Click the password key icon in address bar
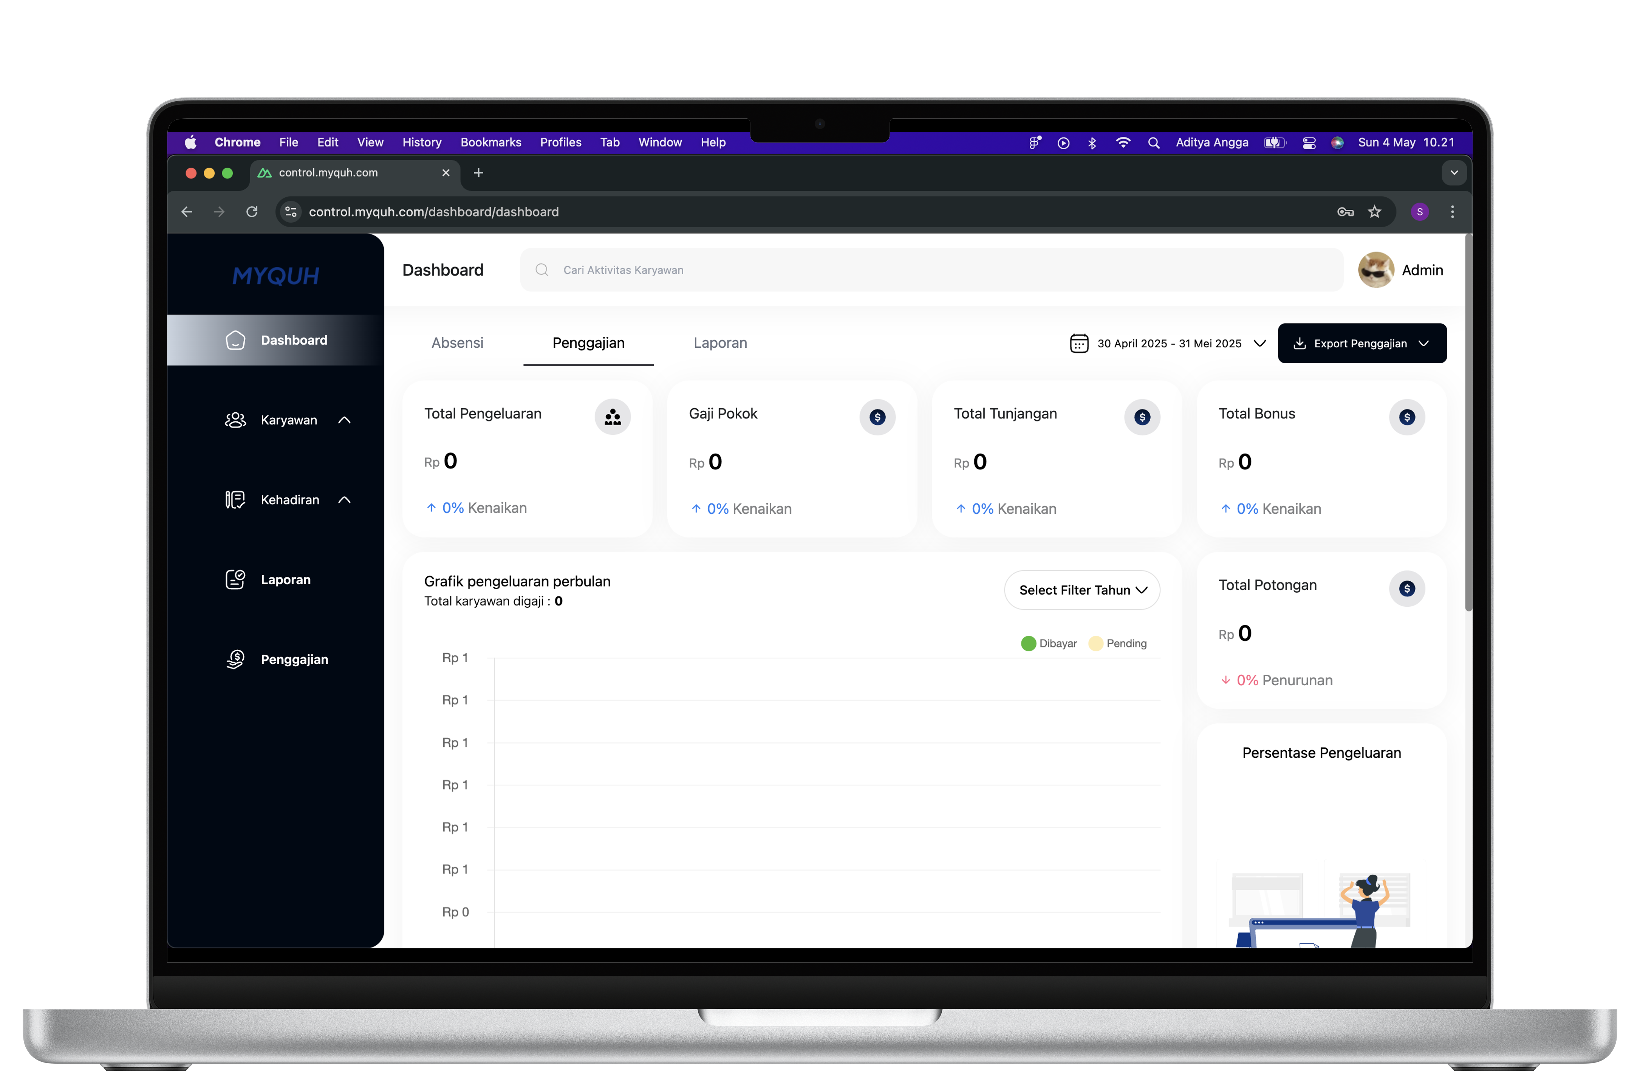This screenshot has height=1081, width=1640. click(x=1345, y=212)
